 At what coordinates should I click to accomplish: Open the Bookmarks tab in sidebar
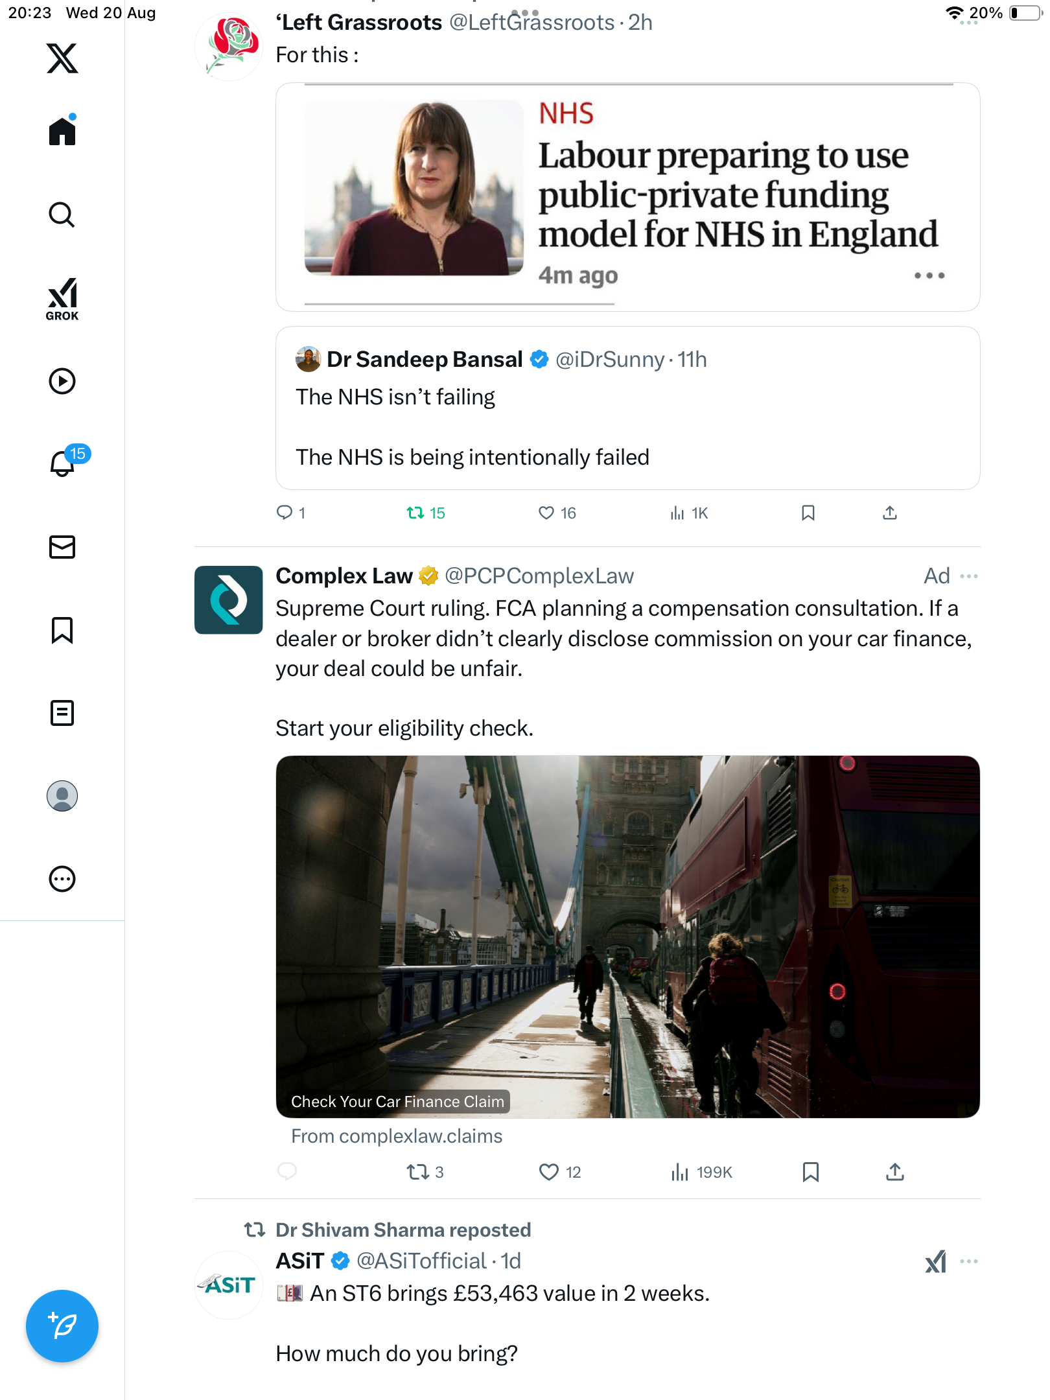click(62, 630)
